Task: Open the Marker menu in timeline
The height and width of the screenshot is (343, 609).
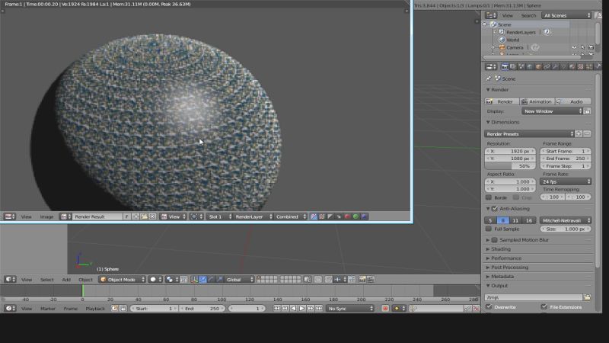Action: pyautogui.click(x=48, y=309)
